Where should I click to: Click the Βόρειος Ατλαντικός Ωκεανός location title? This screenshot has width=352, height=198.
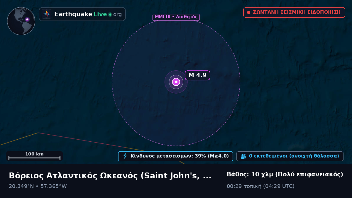(x=110, y=176)
